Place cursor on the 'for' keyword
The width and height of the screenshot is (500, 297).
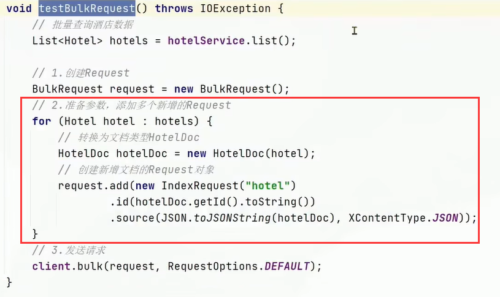point(42,121)
